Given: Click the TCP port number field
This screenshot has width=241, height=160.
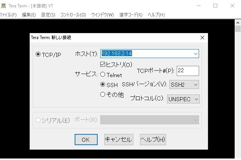Looking at the screenshot, I should pos(188,71).
